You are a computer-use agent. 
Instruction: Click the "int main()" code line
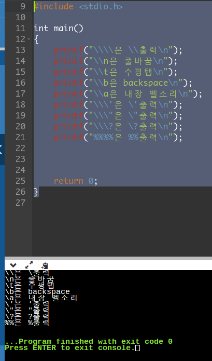coord(59,29)
